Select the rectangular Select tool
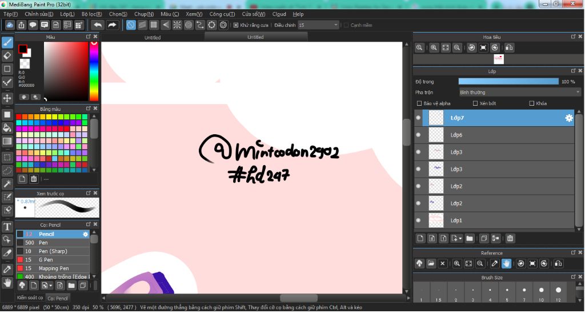Screen dimensions: 585x313 tap(7, 157)
